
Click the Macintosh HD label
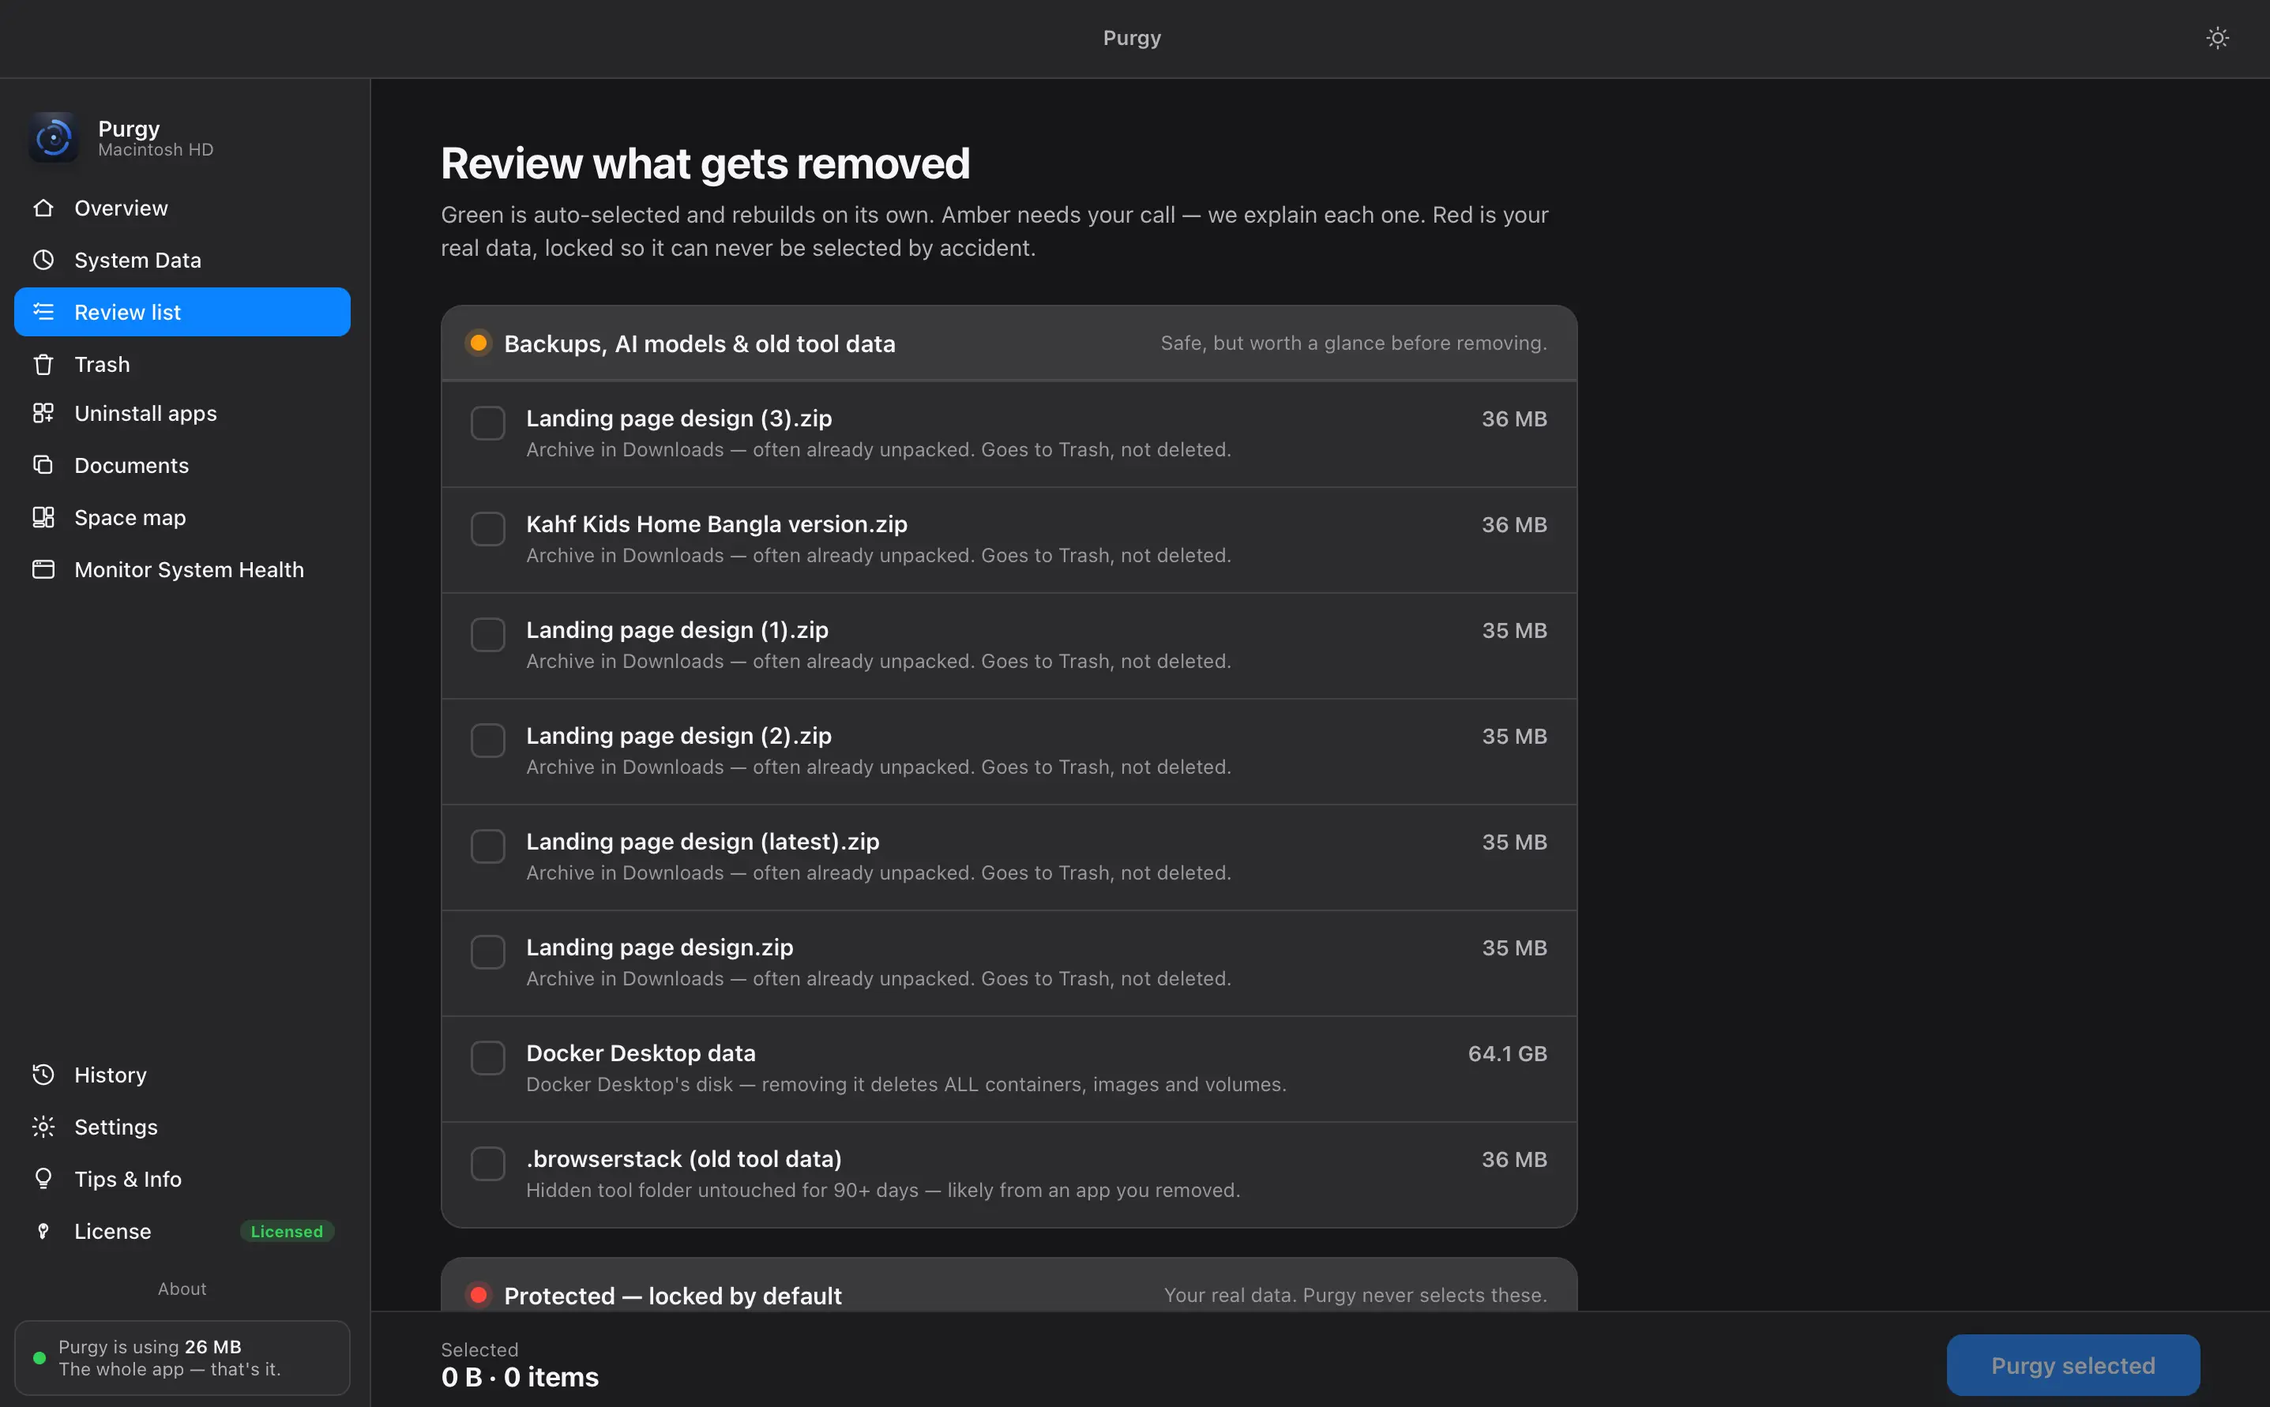point(156,150)
